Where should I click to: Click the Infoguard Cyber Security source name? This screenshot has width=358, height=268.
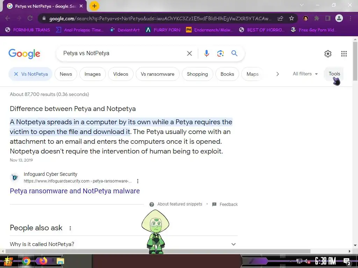50,174
